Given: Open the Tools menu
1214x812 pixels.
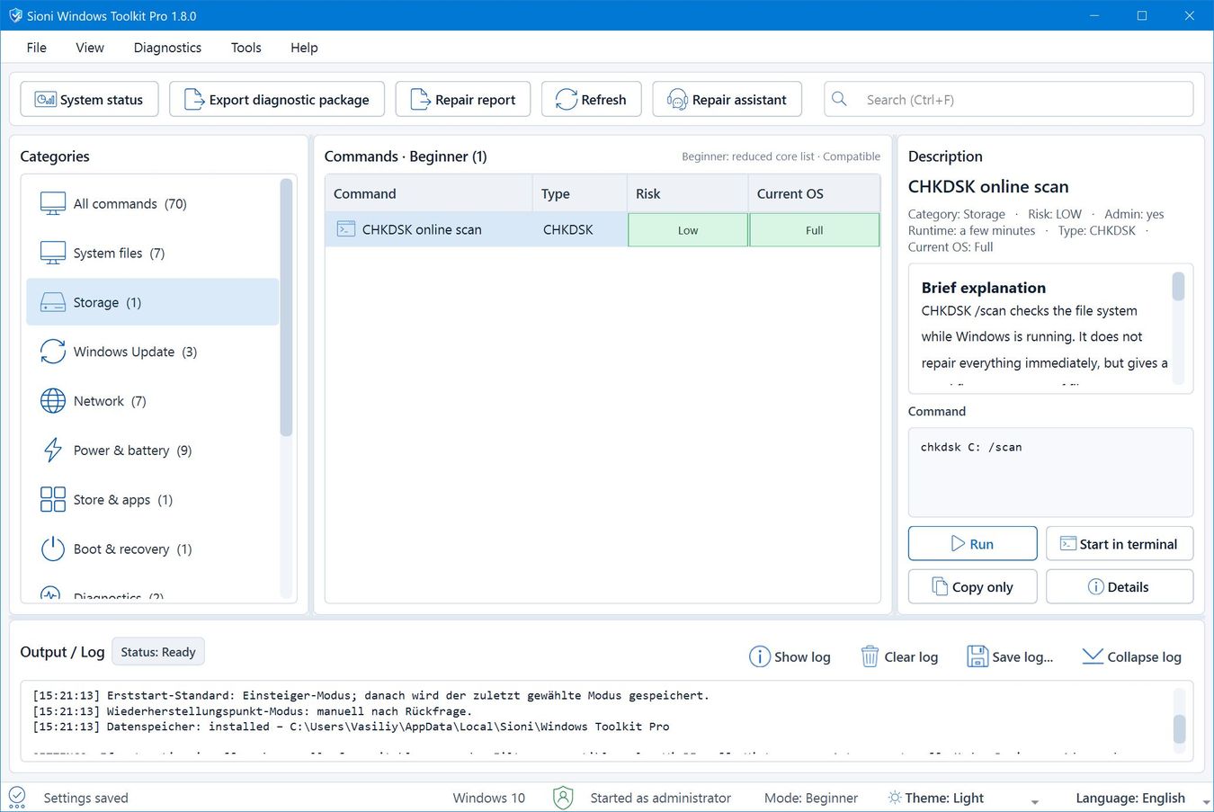Looking at the screenshot, I should tap(245, 48).
